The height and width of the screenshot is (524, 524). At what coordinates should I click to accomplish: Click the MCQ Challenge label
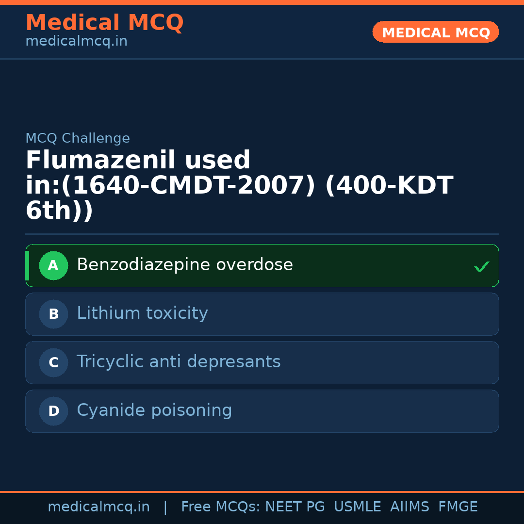(x=78, y=138)
